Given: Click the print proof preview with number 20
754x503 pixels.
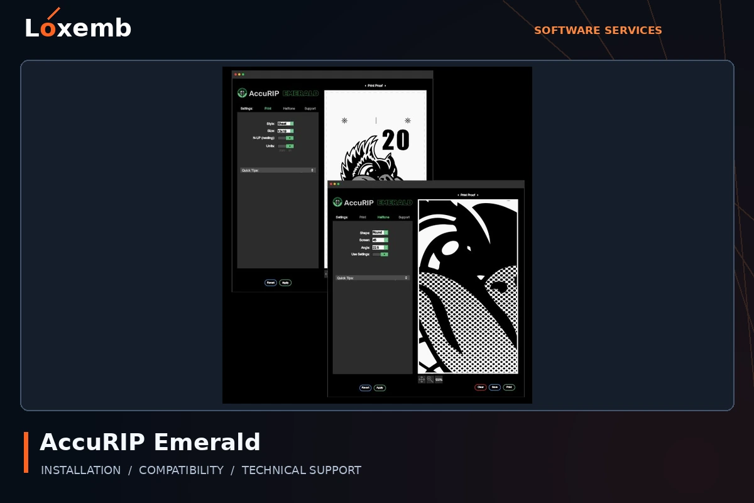Looking at the screenshot, I should coord(375,135).
